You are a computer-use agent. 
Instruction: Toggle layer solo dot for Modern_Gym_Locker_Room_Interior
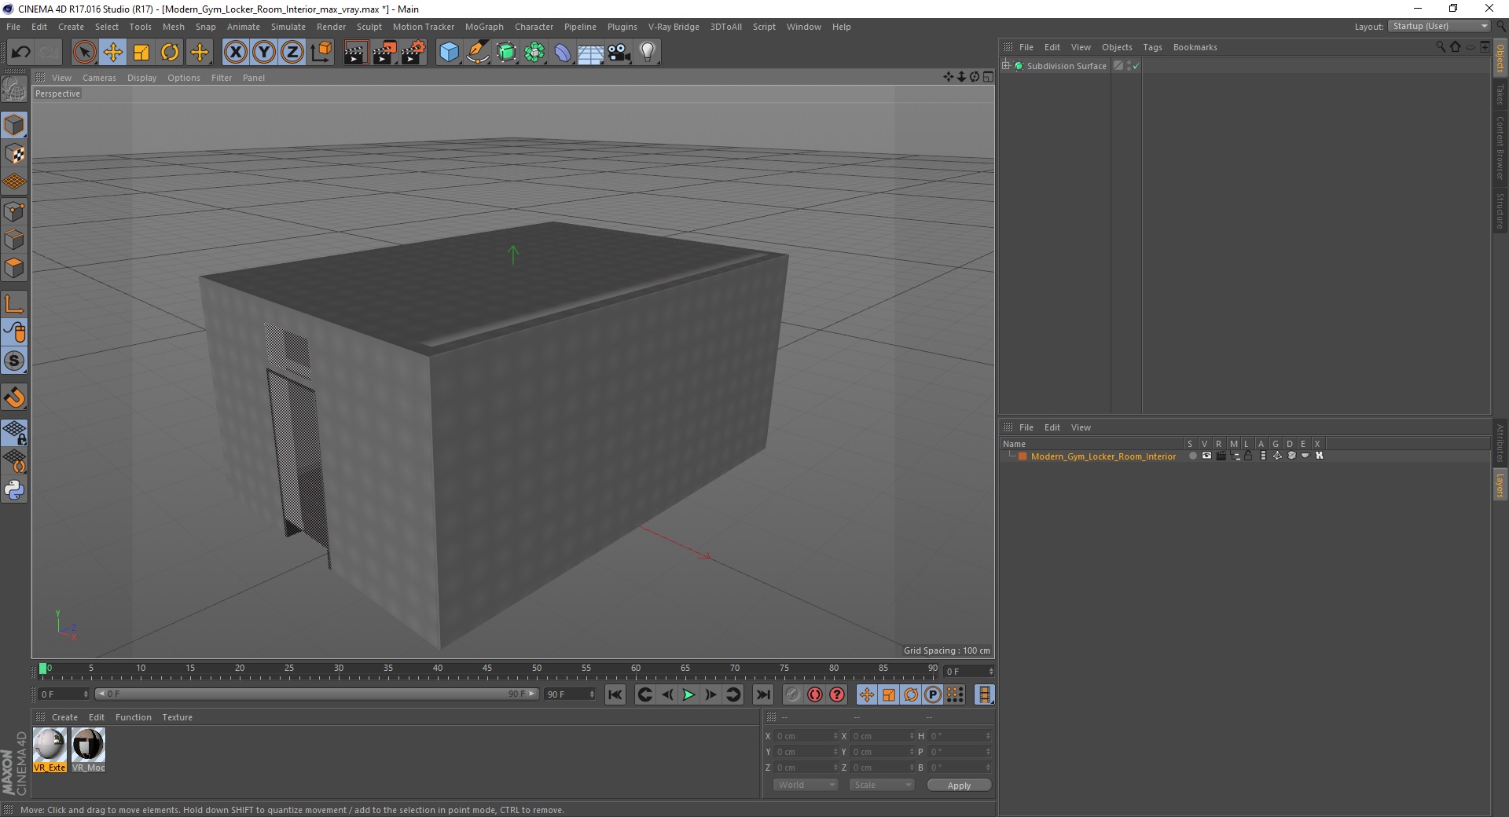[1192, 456]
